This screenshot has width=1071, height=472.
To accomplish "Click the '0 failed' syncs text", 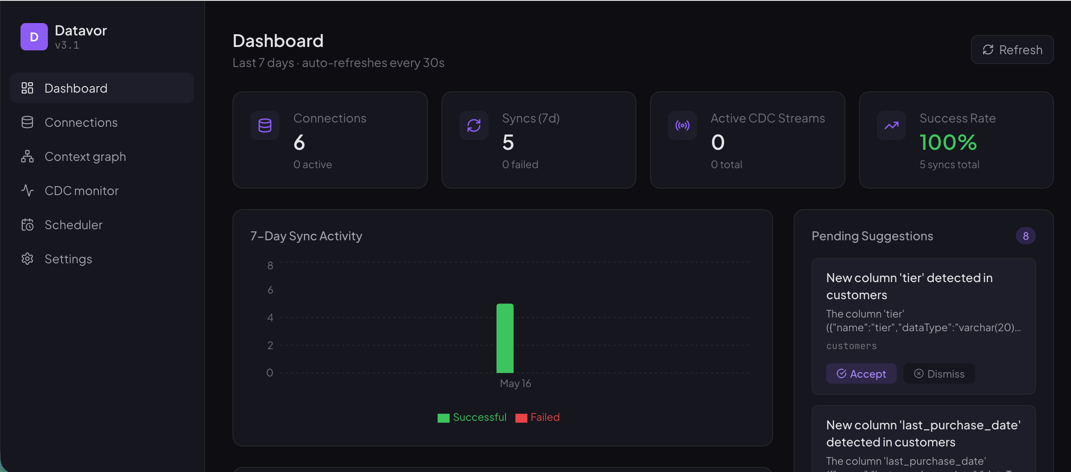I will click(x=520, y=165).
